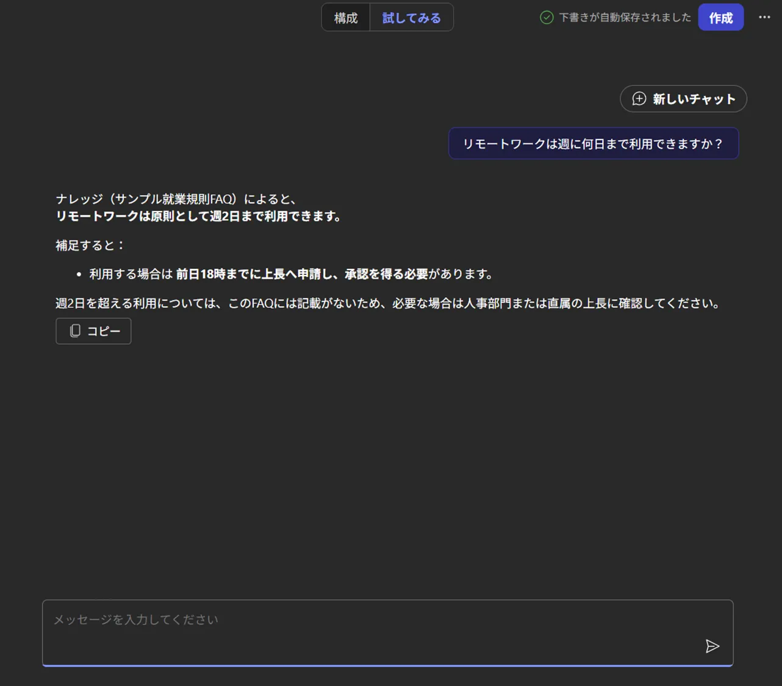Click the 下書きが自動保存されました status text
Screen dimensions: 782x686
click(x=625, y=18)
